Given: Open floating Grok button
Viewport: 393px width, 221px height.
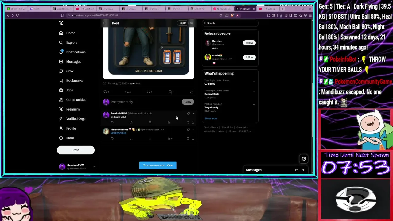Looking at the screenshot, I should tap(304, 159).
